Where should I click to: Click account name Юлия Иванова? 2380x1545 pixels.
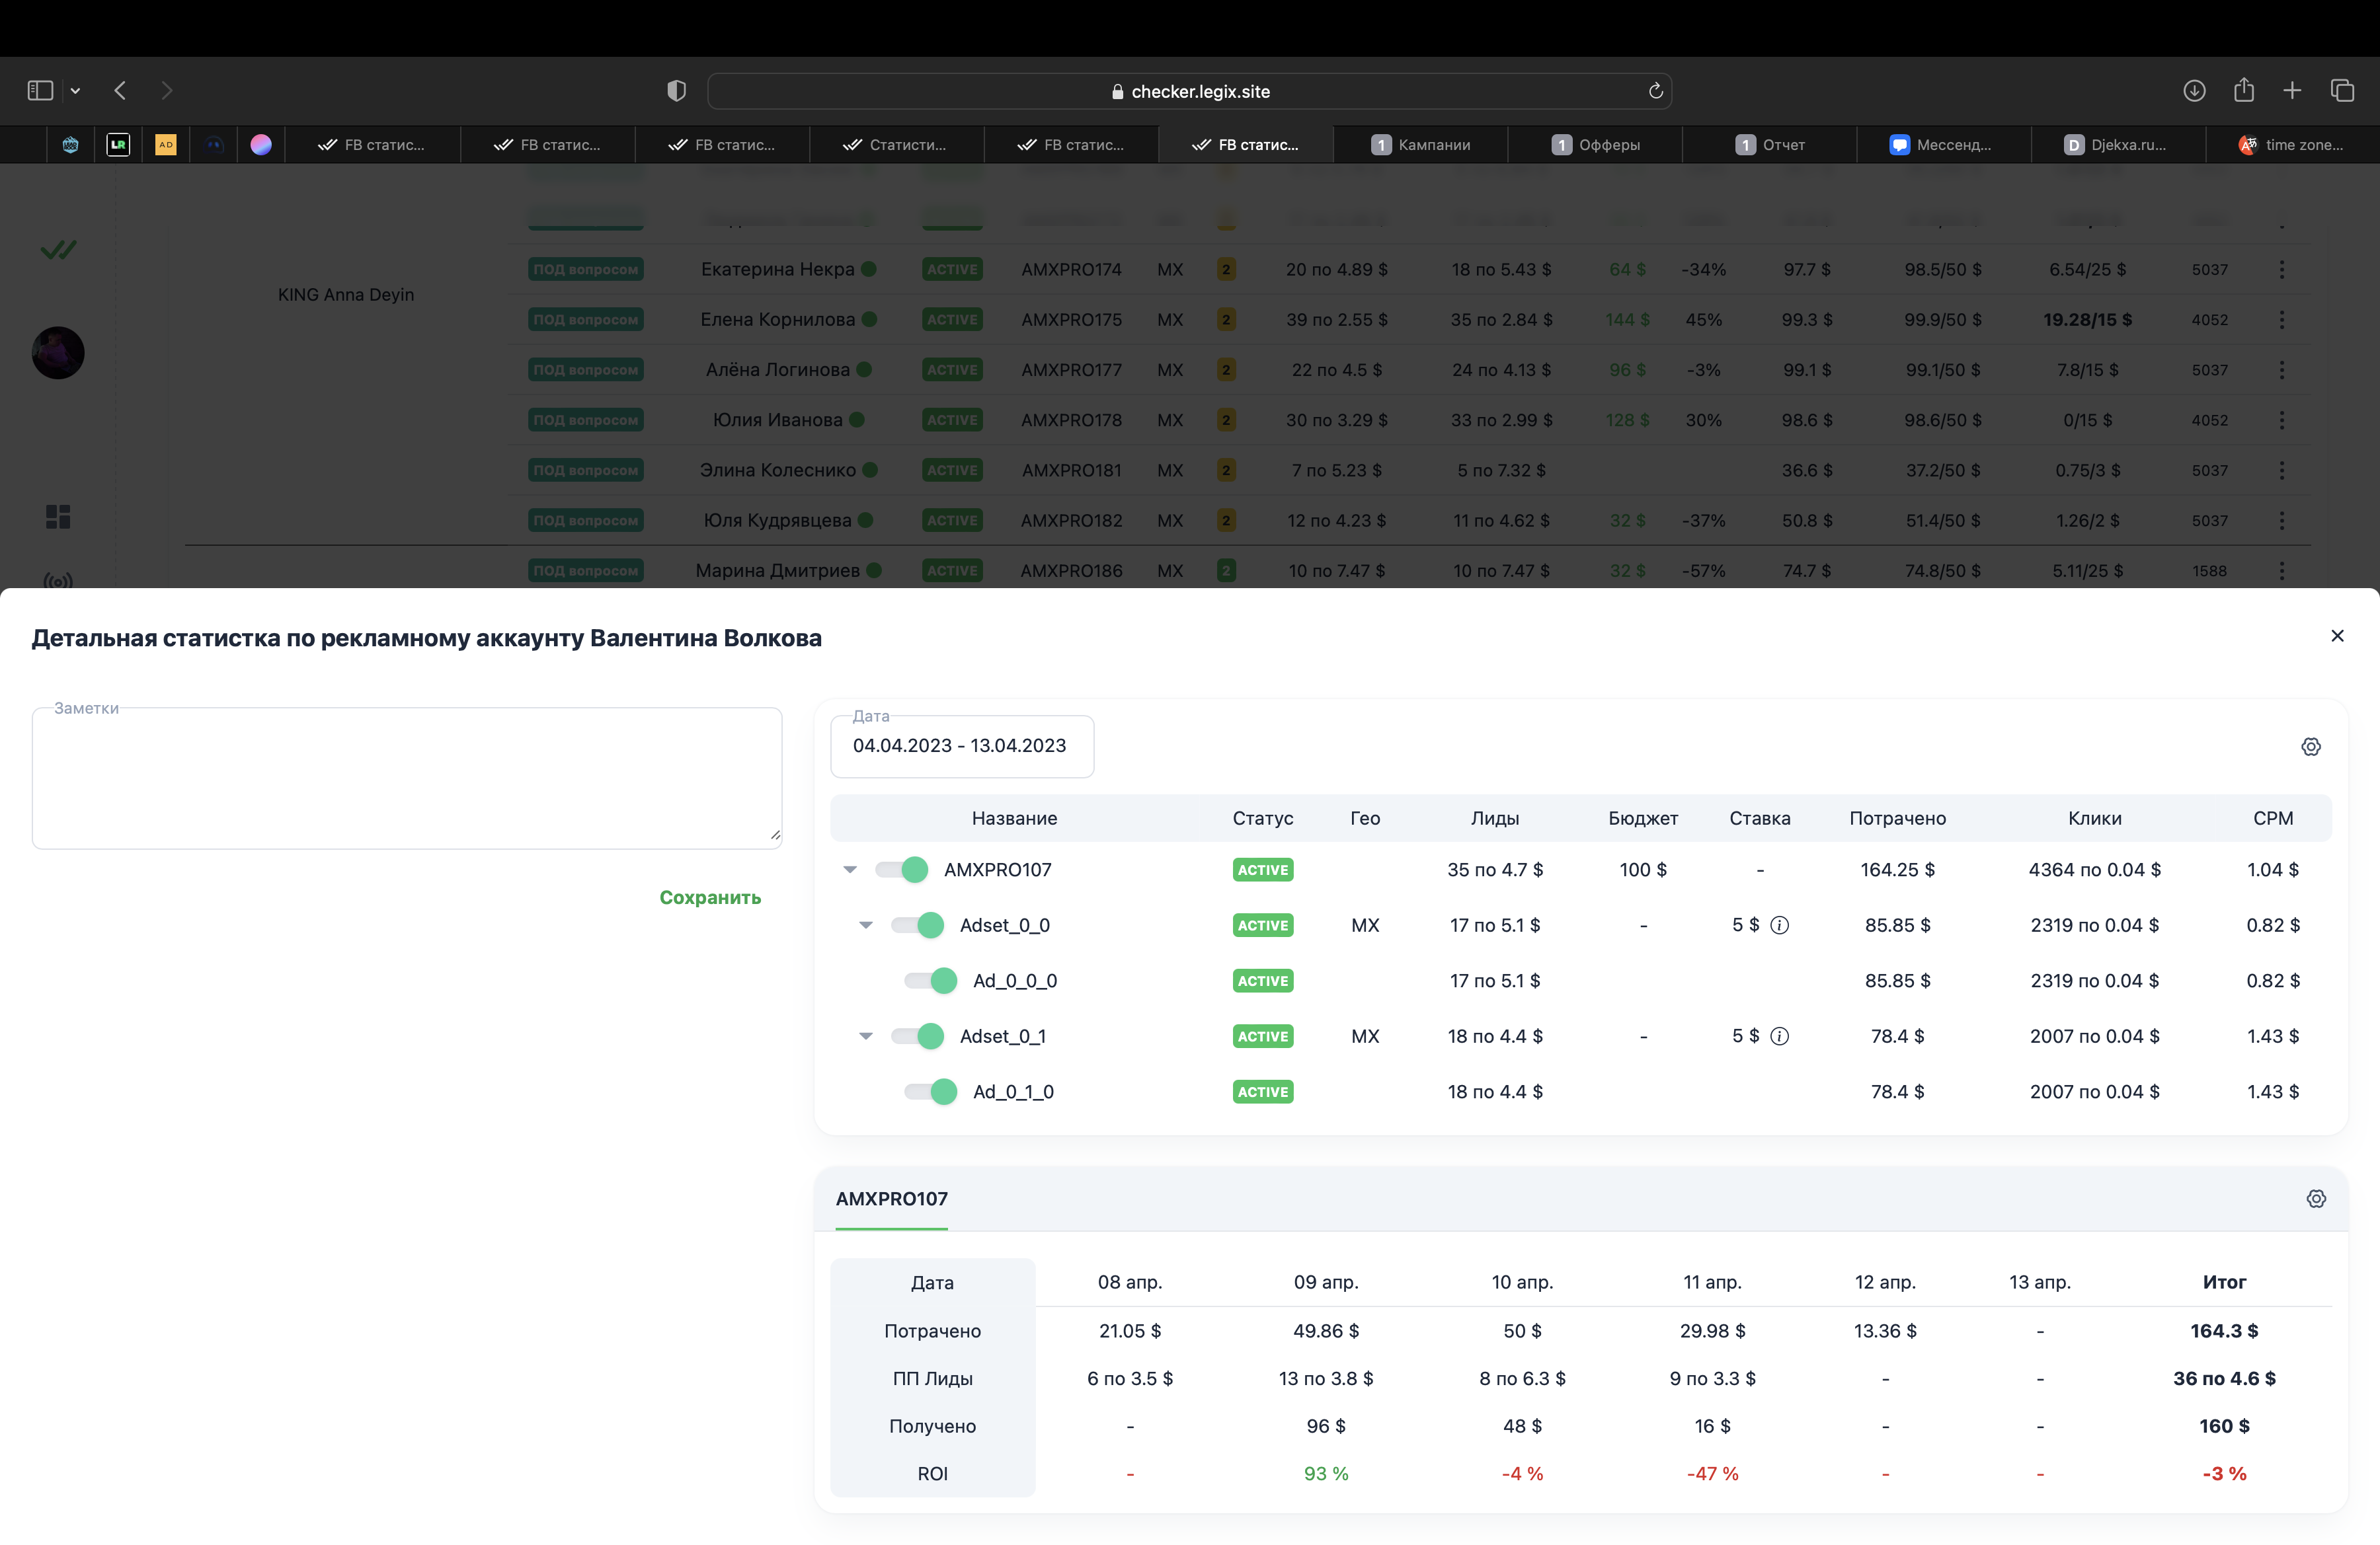(778, 420)
